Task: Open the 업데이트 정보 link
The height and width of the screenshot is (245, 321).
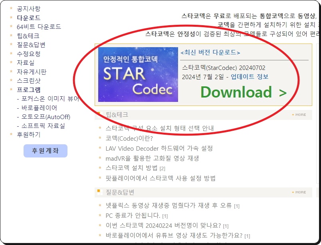Action: pyautogui.click(x=250, y=77)
